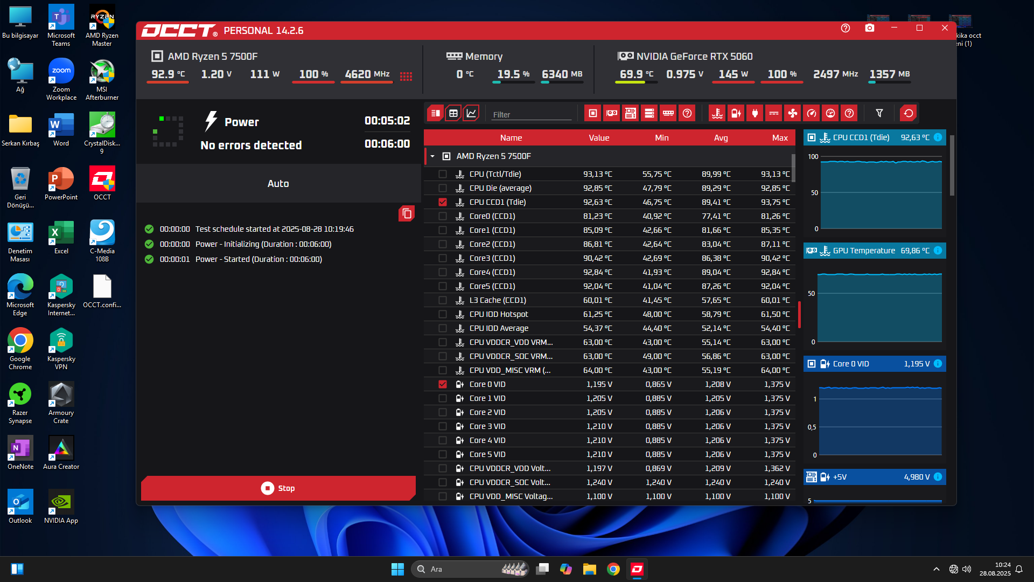Uncheck the Core 0 VID checkbox
Image resolution: width=1034 pixels, height=582 pixels.
point(443,384)
